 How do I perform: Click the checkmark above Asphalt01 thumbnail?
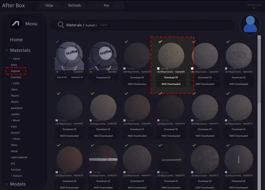(57, 41)
